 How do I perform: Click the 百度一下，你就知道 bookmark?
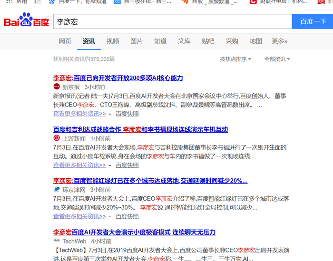pos(83,2)
